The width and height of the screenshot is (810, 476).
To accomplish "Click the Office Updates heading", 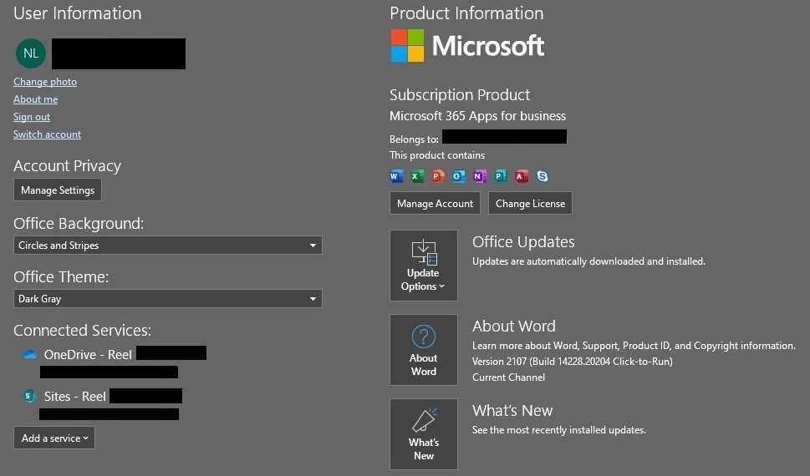I will tap(523, 241).
